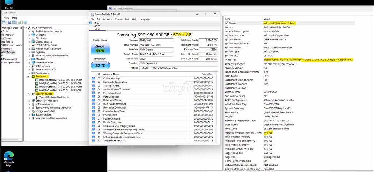Expand the Display adapters node
The width and height of the screenshot is (374, 172).
pyautogui.click(x=29, y=42)
